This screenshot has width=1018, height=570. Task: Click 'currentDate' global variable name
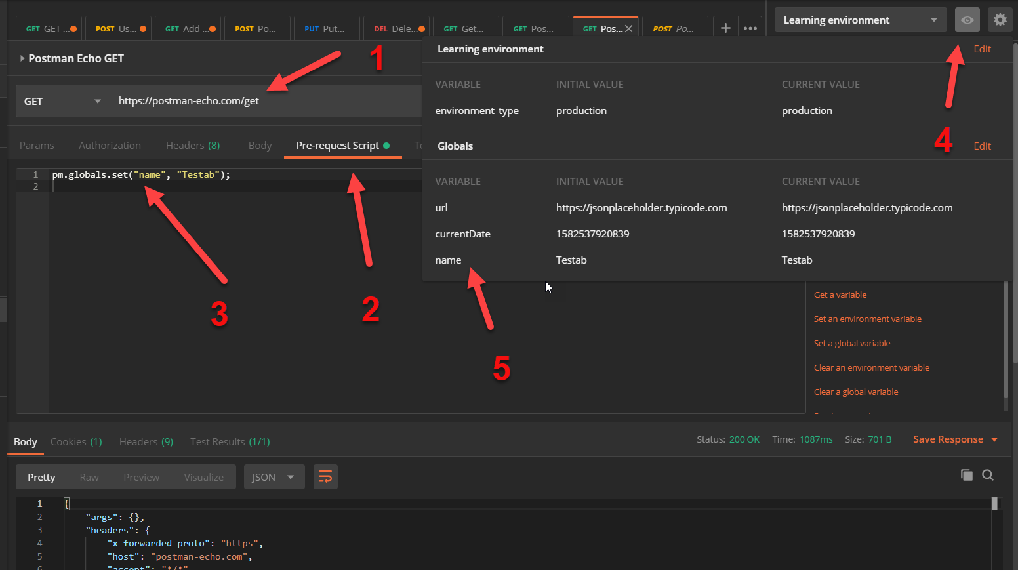tap(462, 234)
